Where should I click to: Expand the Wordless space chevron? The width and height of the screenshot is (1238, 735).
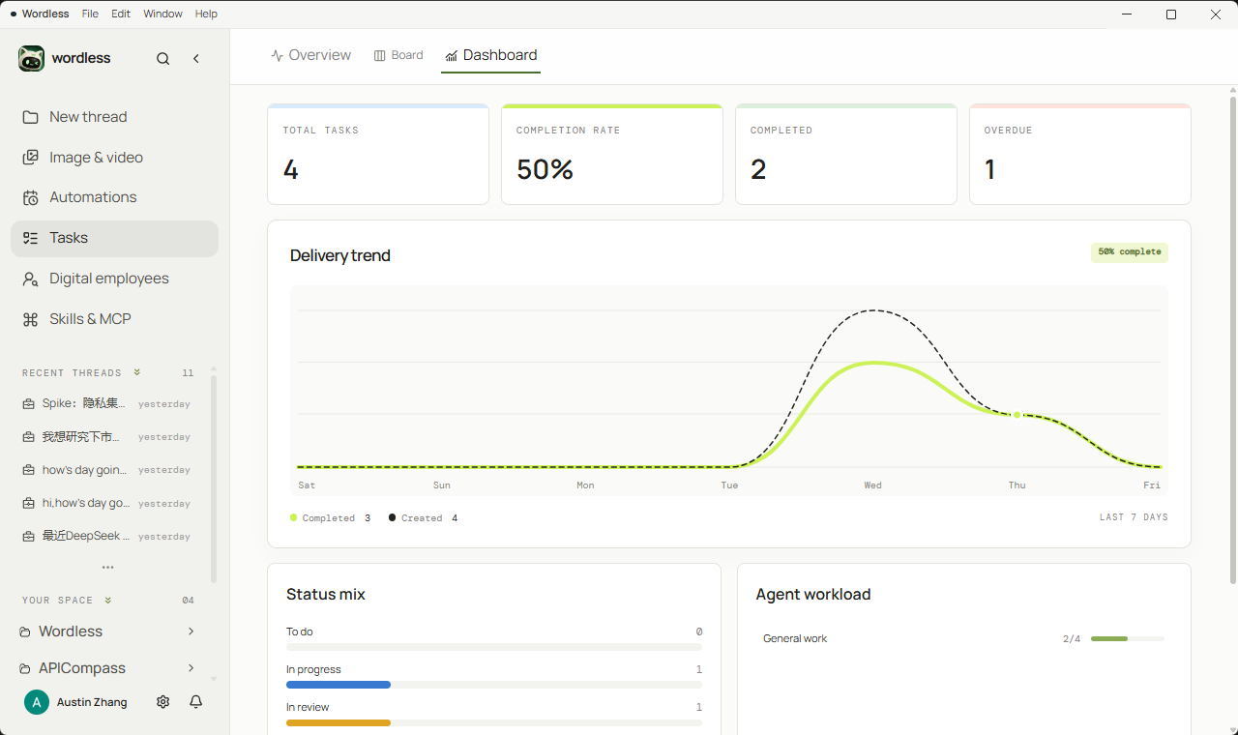click(x=191, y=632)
